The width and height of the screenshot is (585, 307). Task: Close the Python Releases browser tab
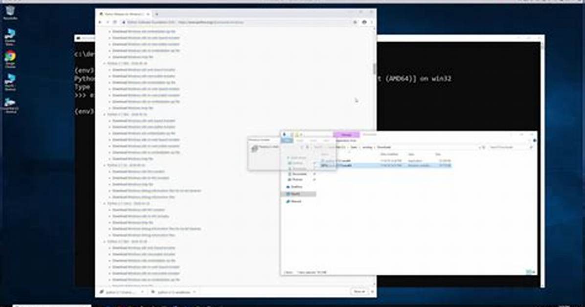point(148,14)
